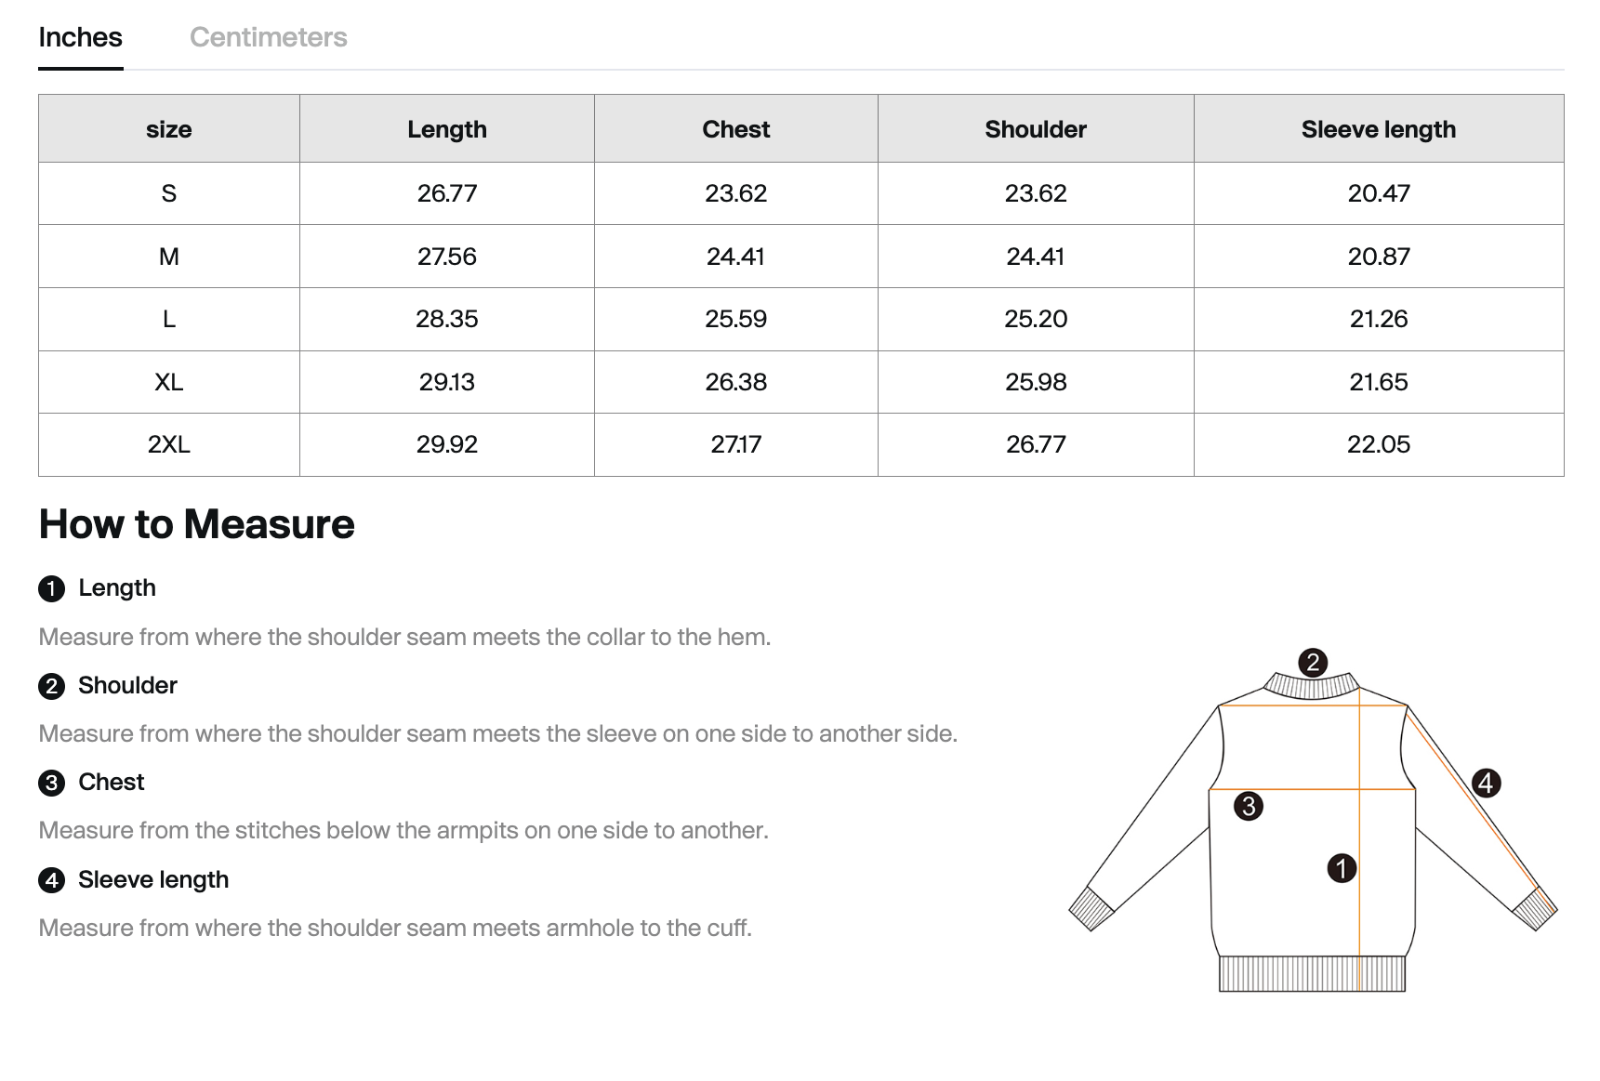1600x1081 pixels.
Task: Click the number 2 Shoulder bullet icon
Action: pyautogui.click(x=52, y=686)
